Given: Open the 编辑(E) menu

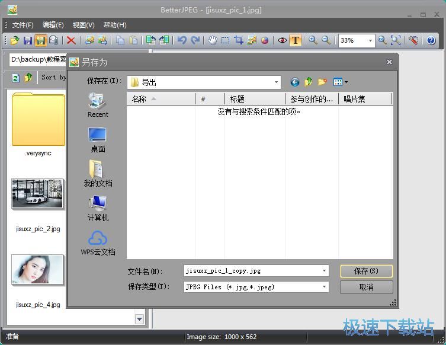Looking at the screenshot, I should click(x=53, y=25).
